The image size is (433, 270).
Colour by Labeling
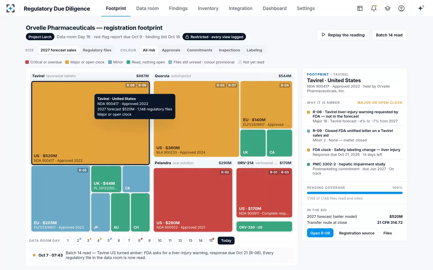254,50
